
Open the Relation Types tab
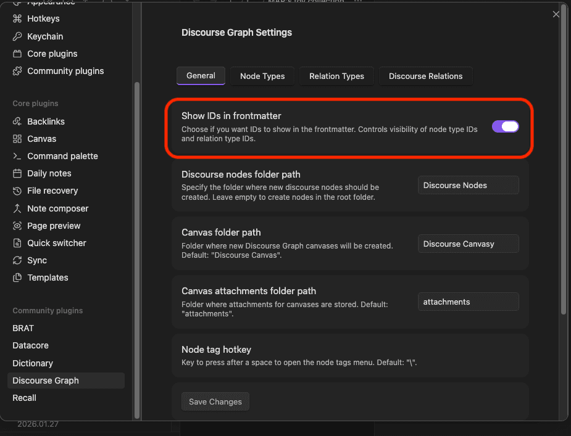point(336,76)
